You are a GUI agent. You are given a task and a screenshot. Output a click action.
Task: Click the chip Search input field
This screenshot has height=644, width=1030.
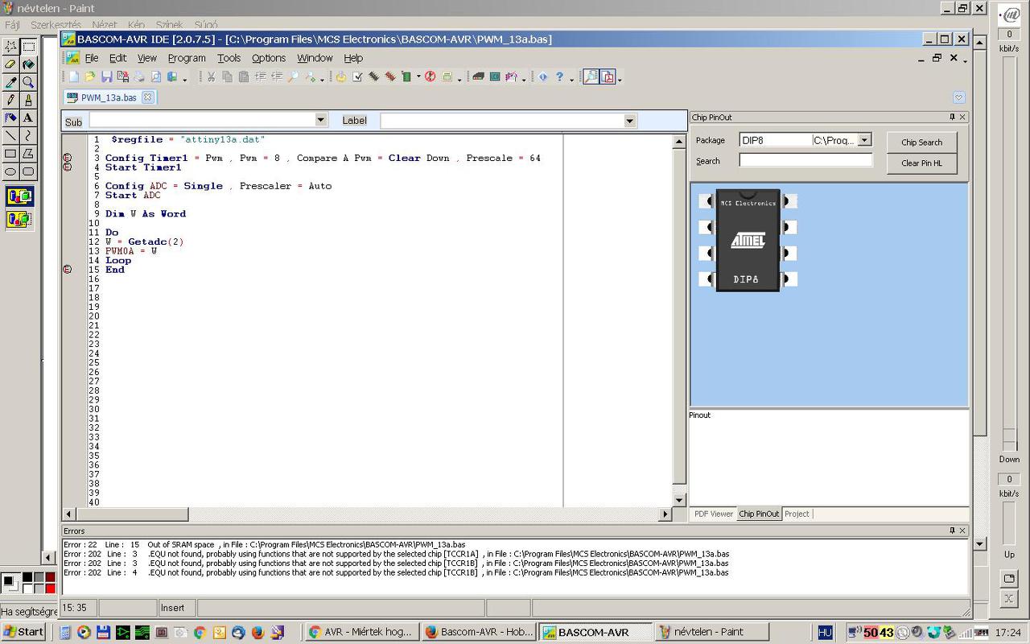tap(805, 161)
